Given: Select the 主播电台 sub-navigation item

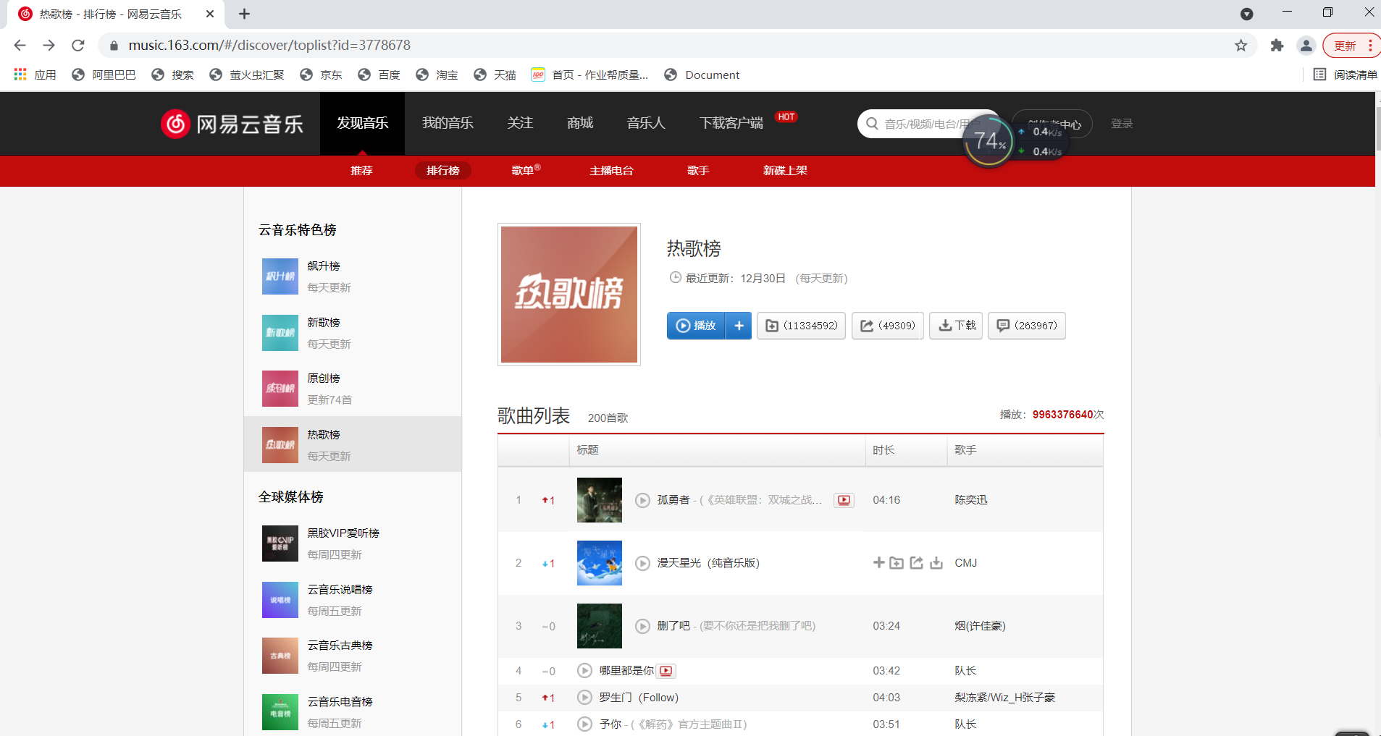Looking at the screenshot, I should 611,171.
